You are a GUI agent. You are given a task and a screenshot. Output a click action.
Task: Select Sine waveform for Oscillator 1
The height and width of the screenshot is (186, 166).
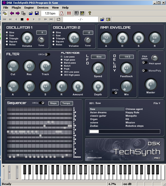[7, 32]
